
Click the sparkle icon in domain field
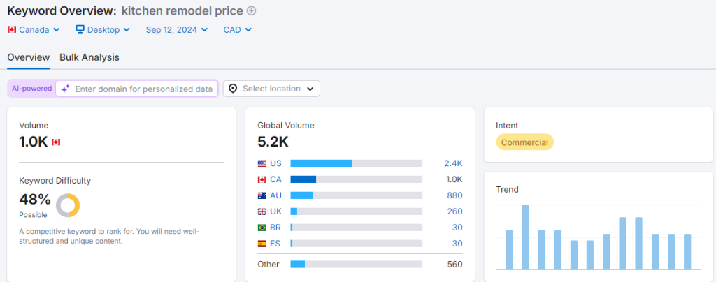coord(65,89)
